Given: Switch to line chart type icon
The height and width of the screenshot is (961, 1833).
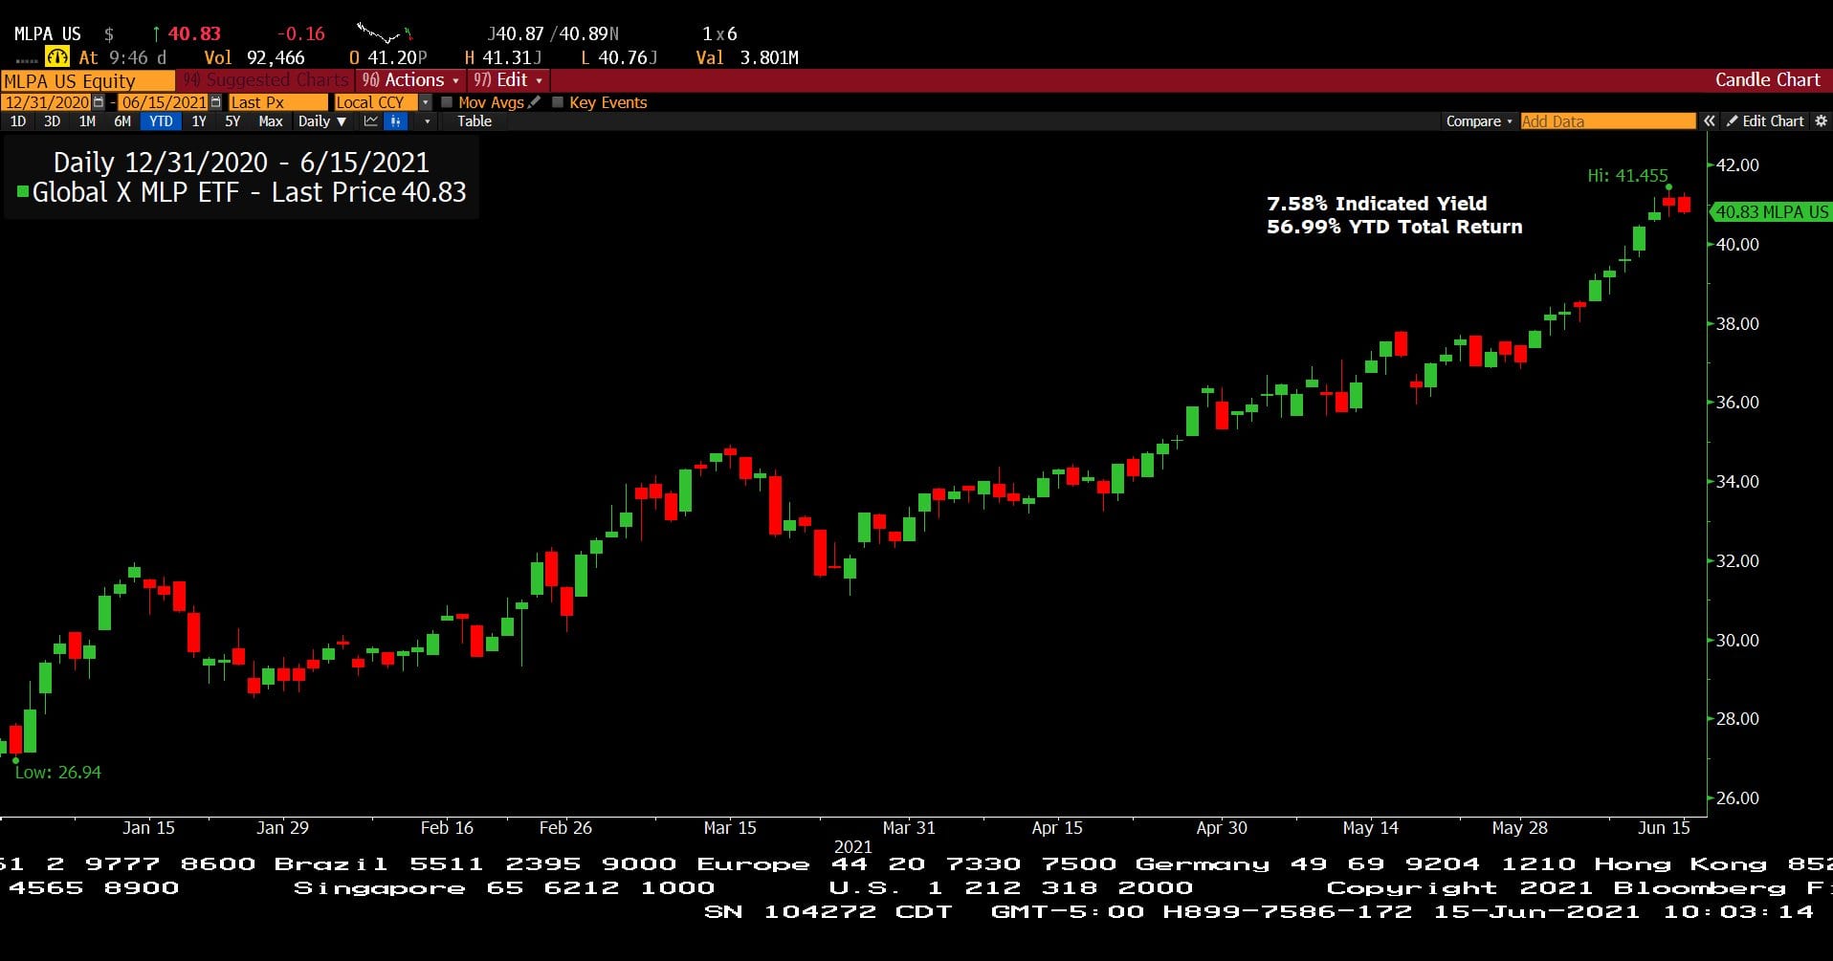Looking at the screenshot, I should tap(371, 121).
